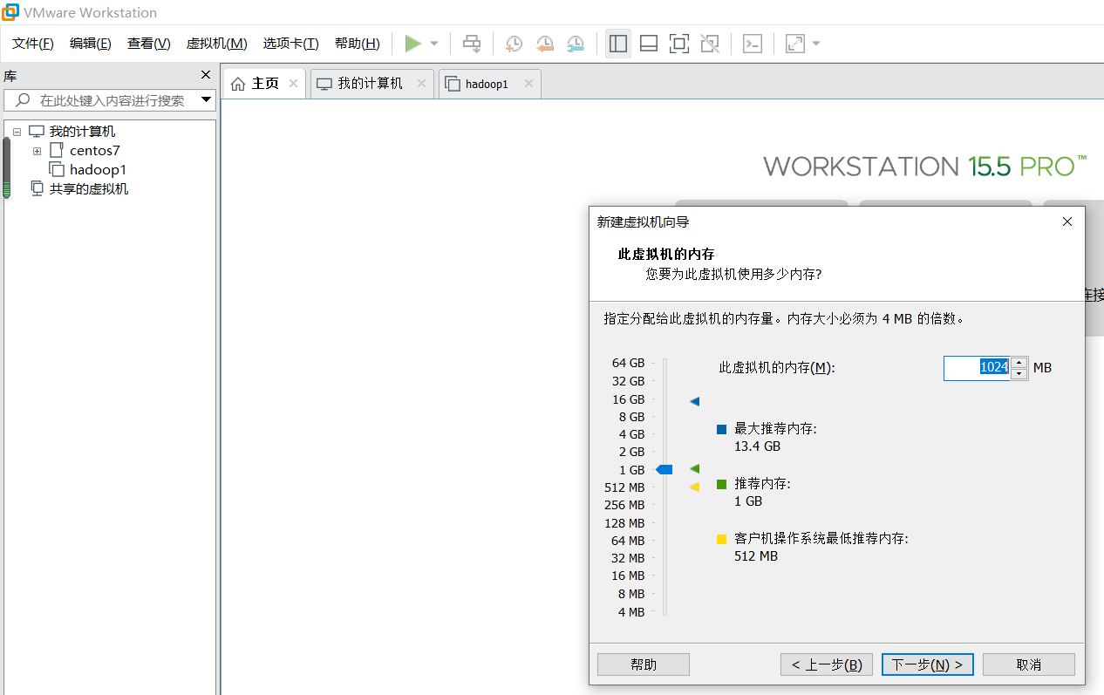The image size is (1104, 695).
Task: Click the 2 GB scale label
Action: 631,452
